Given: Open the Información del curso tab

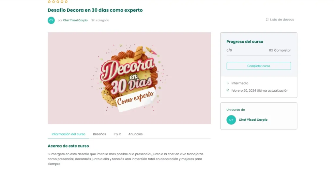Looking at the screenshot, I should (x=68, y=134).
